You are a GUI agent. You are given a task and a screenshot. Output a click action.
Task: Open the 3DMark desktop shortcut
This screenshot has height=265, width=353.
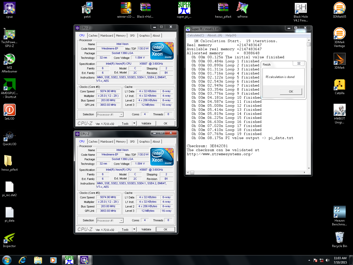click(339, 61)
